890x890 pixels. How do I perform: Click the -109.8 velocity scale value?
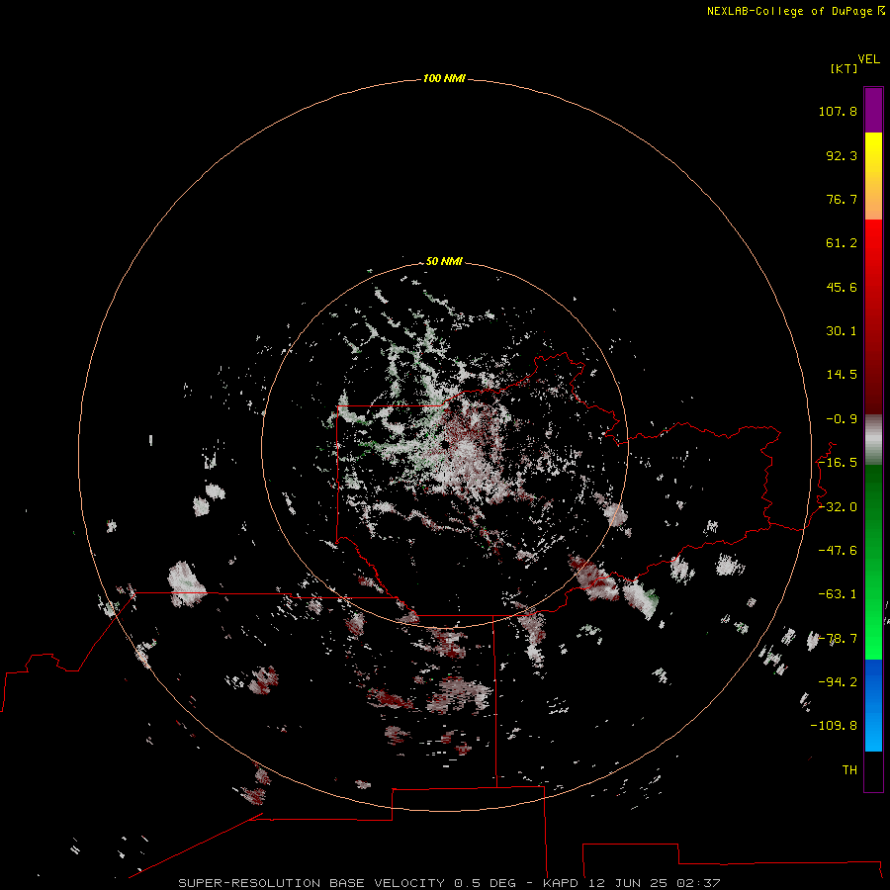click(x=834, y=726)
